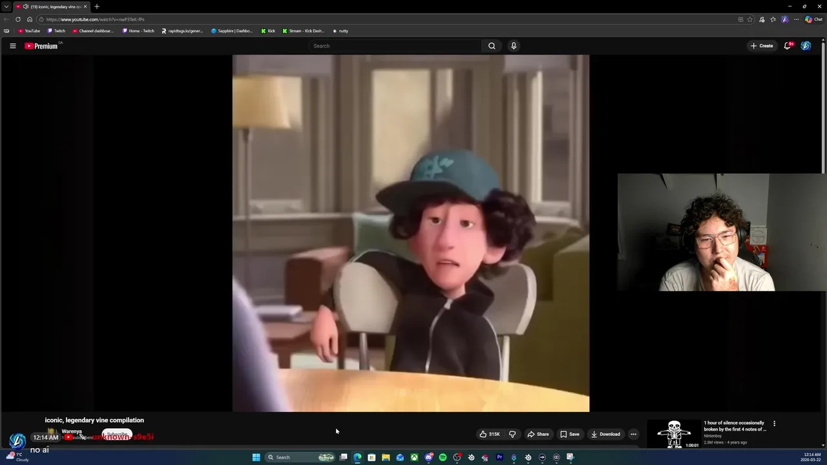Screen dimensions: 827x465
Task: Open the Windows Start menu
Action: 256,457
